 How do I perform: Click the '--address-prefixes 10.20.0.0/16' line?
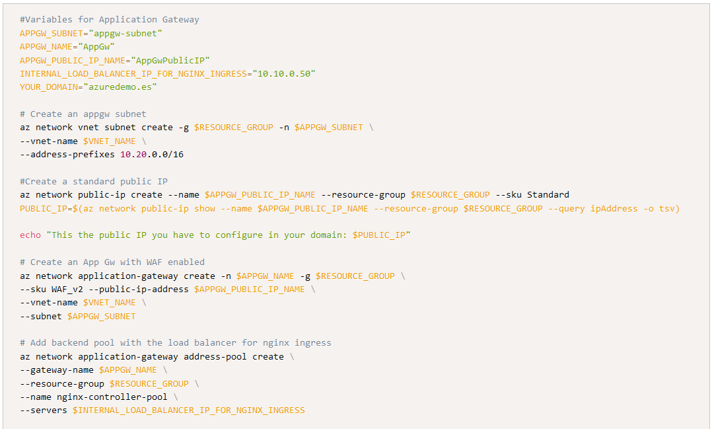pyautogui.click(x=102, y=155)
